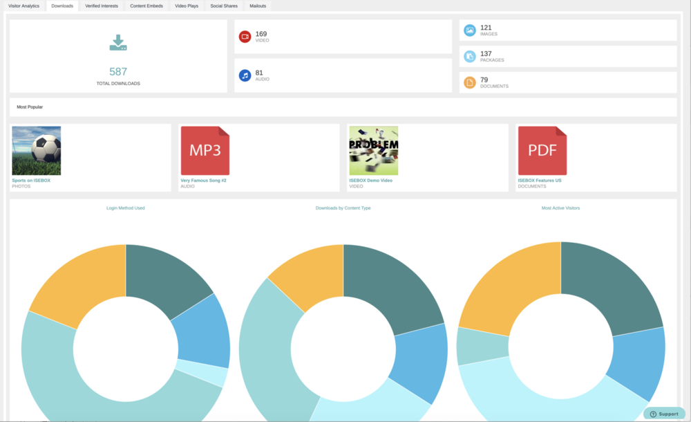Viewport: 691px width, 422px height.
Task: Click the Support button
Action: click(664, 414)
